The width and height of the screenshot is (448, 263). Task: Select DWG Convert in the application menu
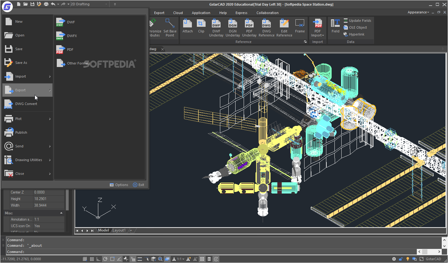pyautogui.click(x=27, y=104)
